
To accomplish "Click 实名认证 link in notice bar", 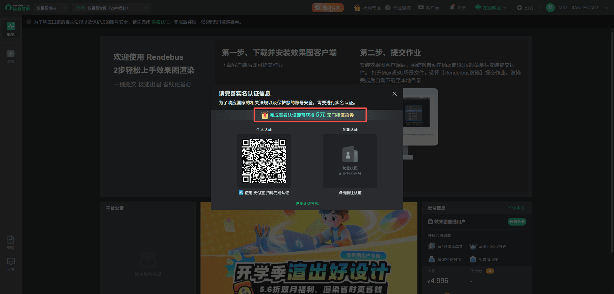I will tap(161, 22).
